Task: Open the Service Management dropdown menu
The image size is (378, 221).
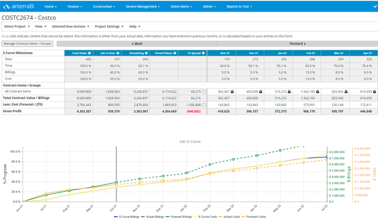Action: [143, 7]
